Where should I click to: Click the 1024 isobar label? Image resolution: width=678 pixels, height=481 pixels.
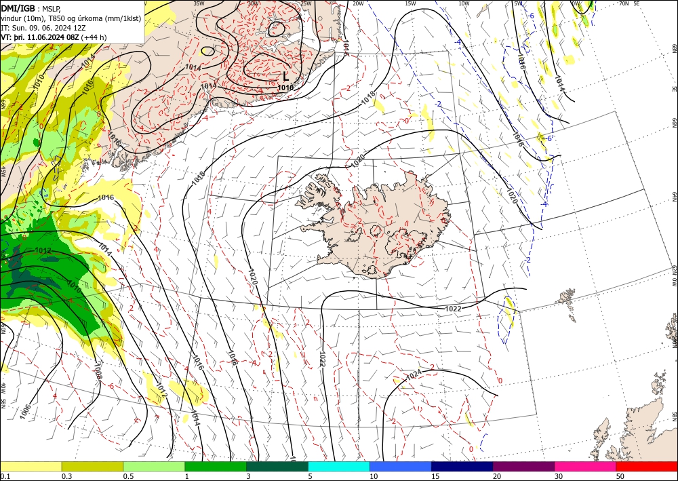tap(415, 375)
